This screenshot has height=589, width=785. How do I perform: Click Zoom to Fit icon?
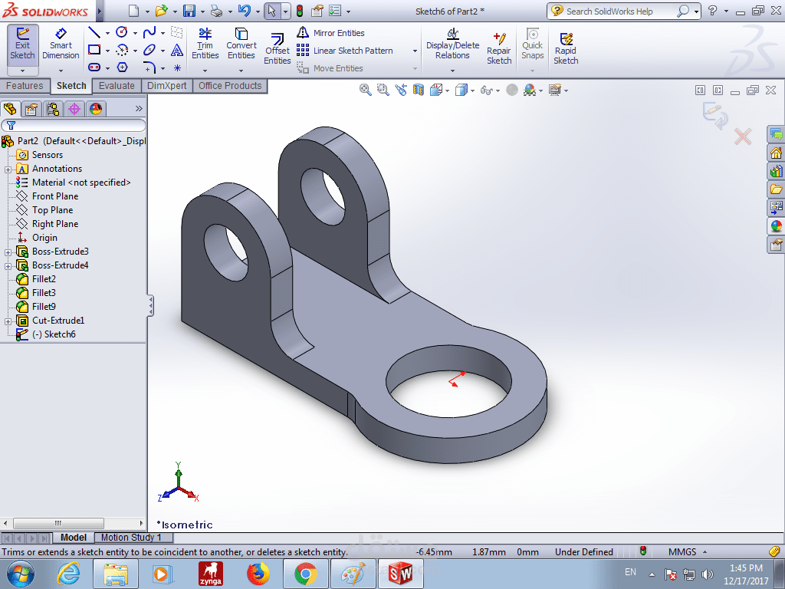366,90
